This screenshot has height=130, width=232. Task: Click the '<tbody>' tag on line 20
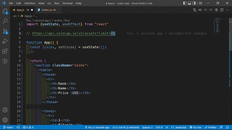(x=49, y=111)
